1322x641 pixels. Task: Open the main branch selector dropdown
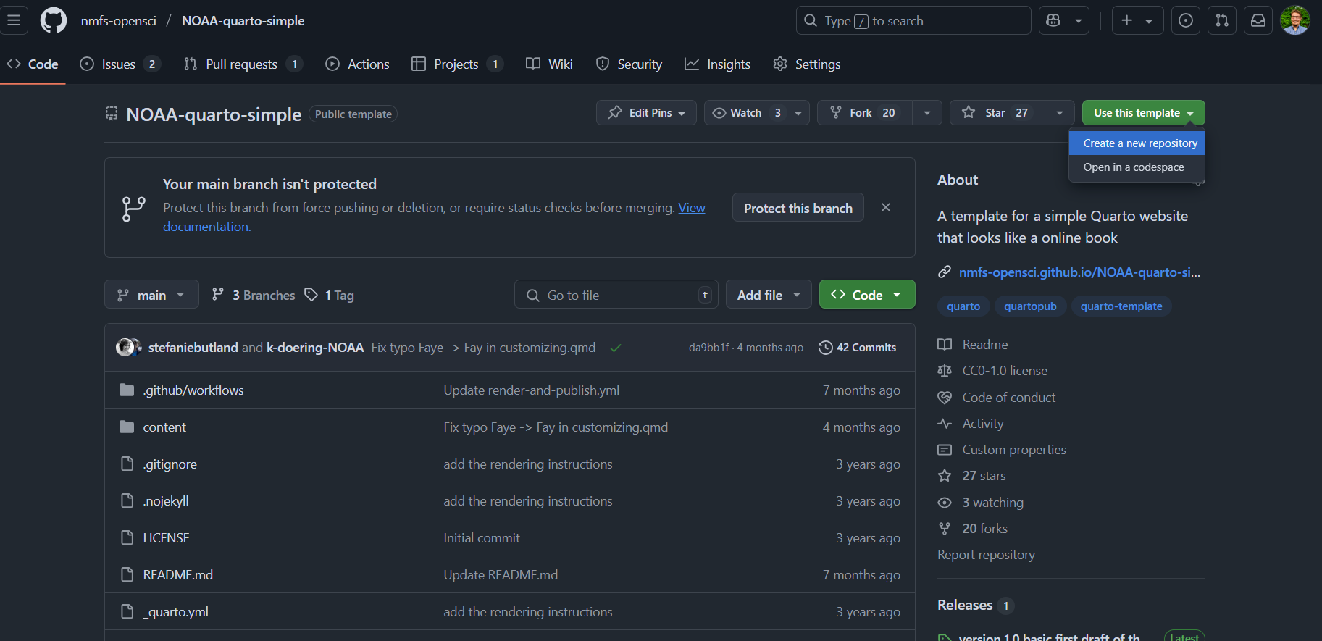point(151,295)
